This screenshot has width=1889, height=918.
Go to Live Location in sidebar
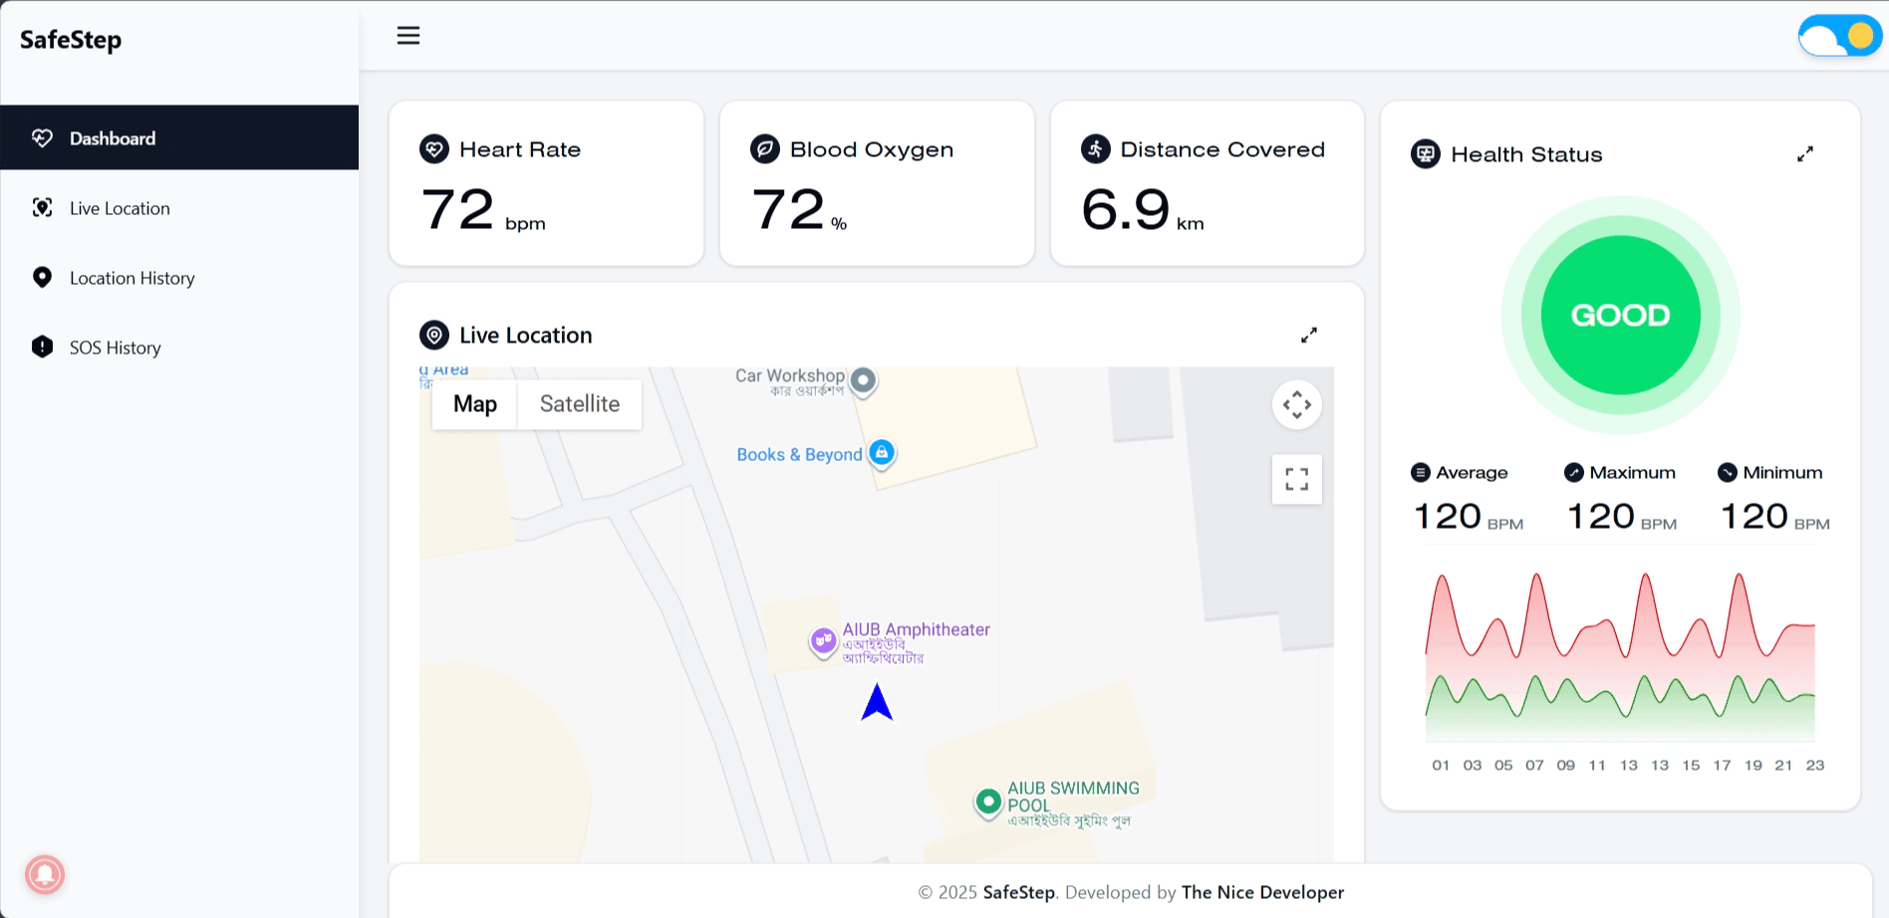coord(120,208)
